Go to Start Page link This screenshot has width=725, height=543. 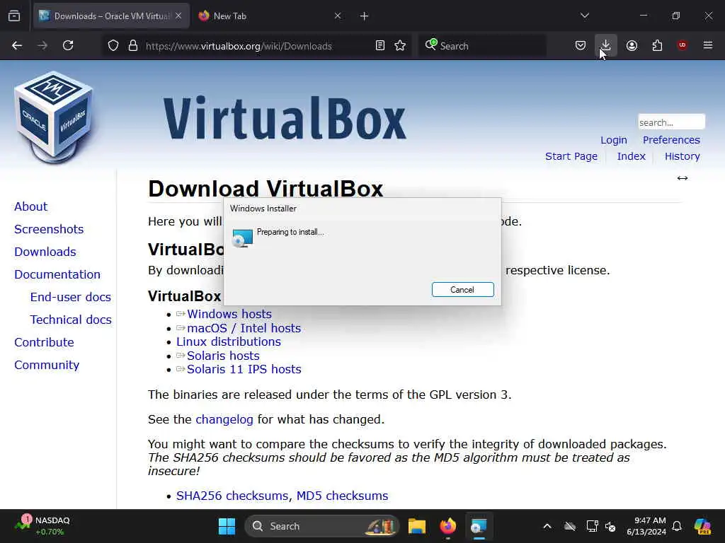[571, 156]
